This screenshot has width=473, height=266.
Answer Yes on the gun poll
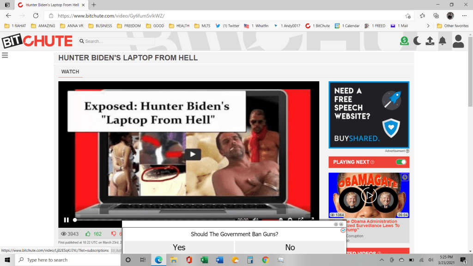pos(179,248)
